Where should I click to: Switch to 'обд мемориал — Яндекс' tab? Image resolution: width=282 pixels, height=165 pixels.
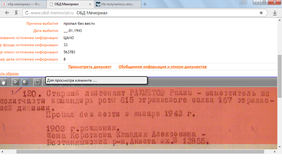[21, 4]
